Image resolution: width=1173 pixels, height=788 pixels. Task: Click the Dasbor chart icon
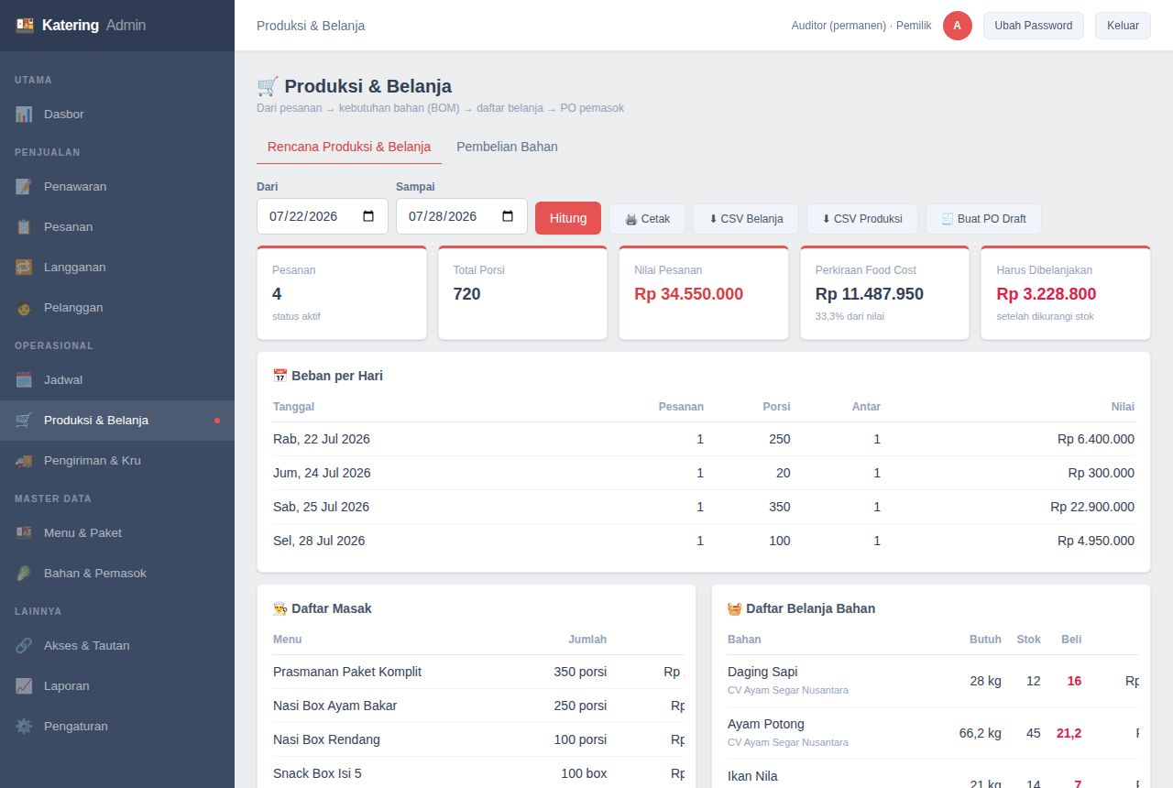[x=24, y=115]
